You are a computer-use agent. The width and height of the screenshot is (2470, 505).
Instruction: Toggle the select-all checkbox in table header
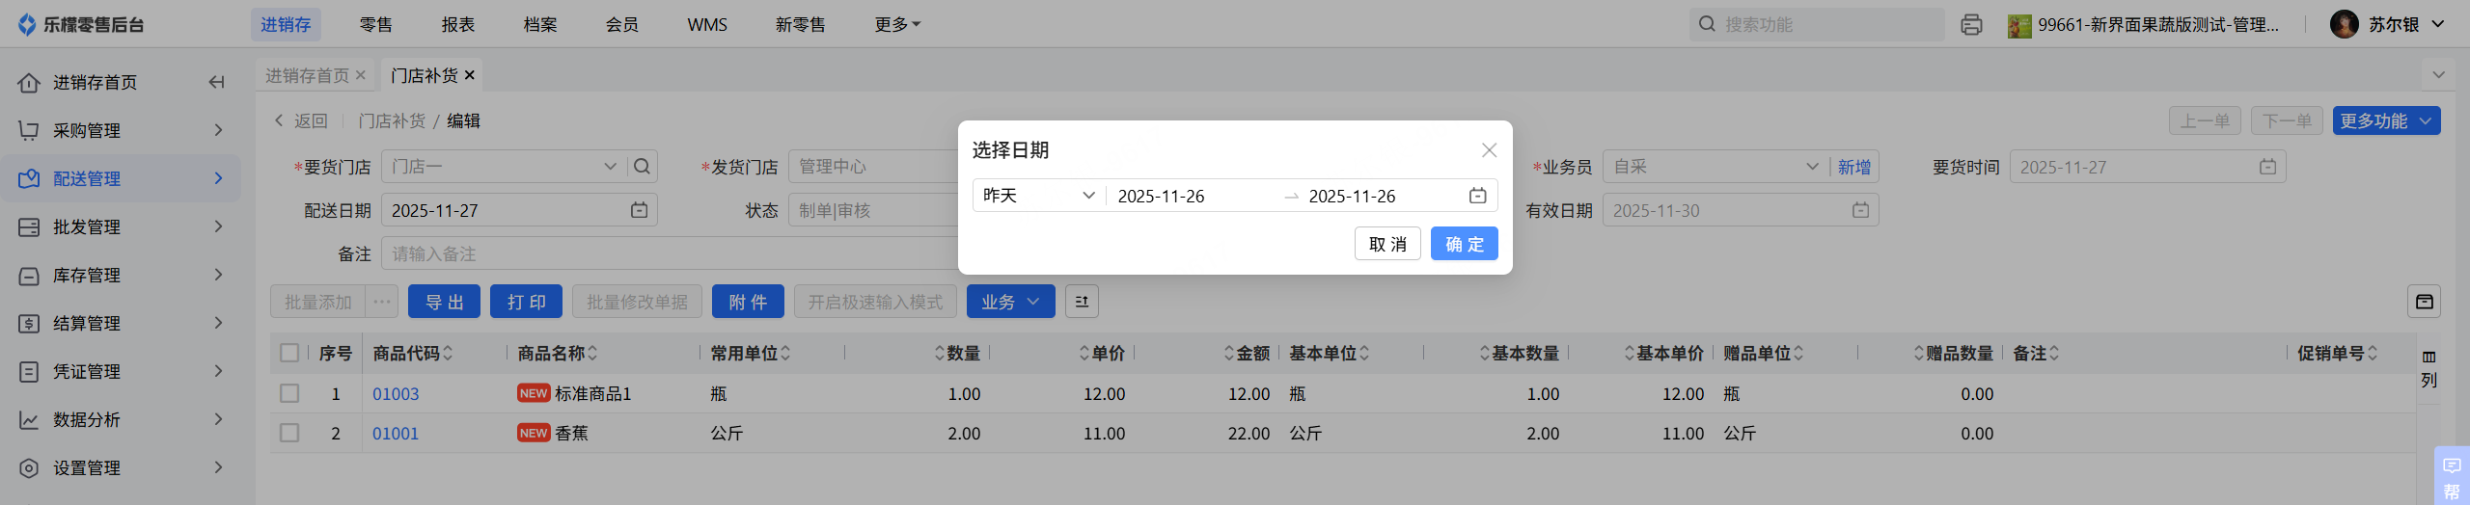289,353
